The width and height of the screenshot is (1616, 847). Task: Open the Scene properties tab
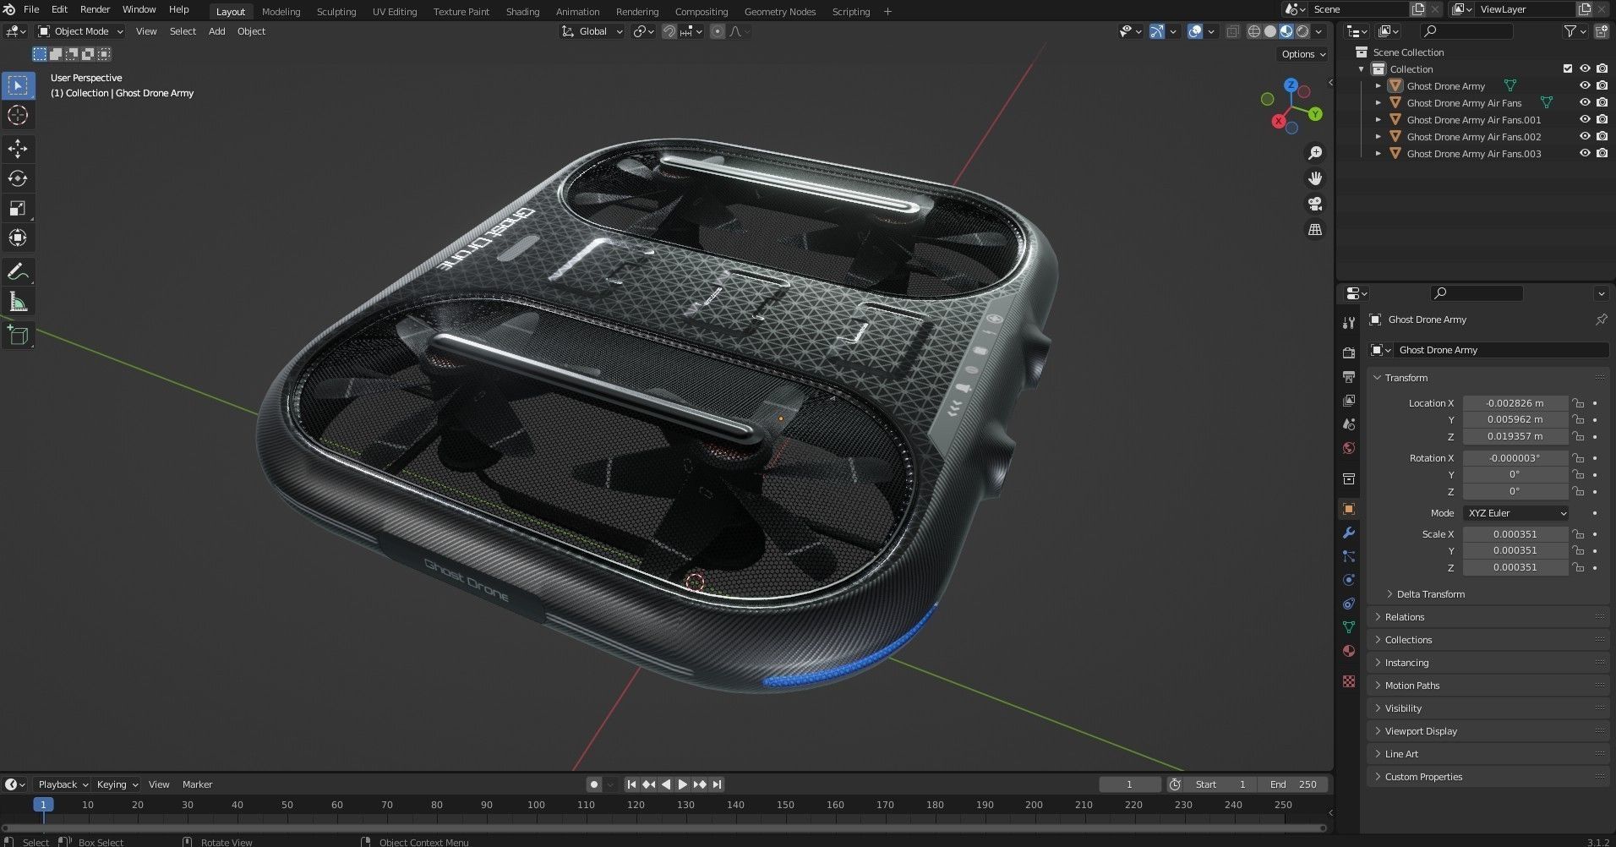point(1349,424)
